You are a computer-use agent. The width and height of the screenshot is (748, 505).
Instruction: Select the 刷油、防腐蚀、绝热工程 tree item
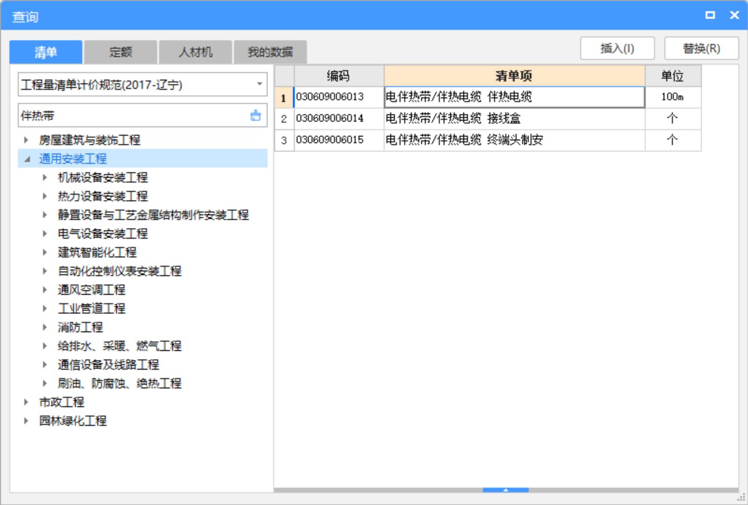point(120,383)
